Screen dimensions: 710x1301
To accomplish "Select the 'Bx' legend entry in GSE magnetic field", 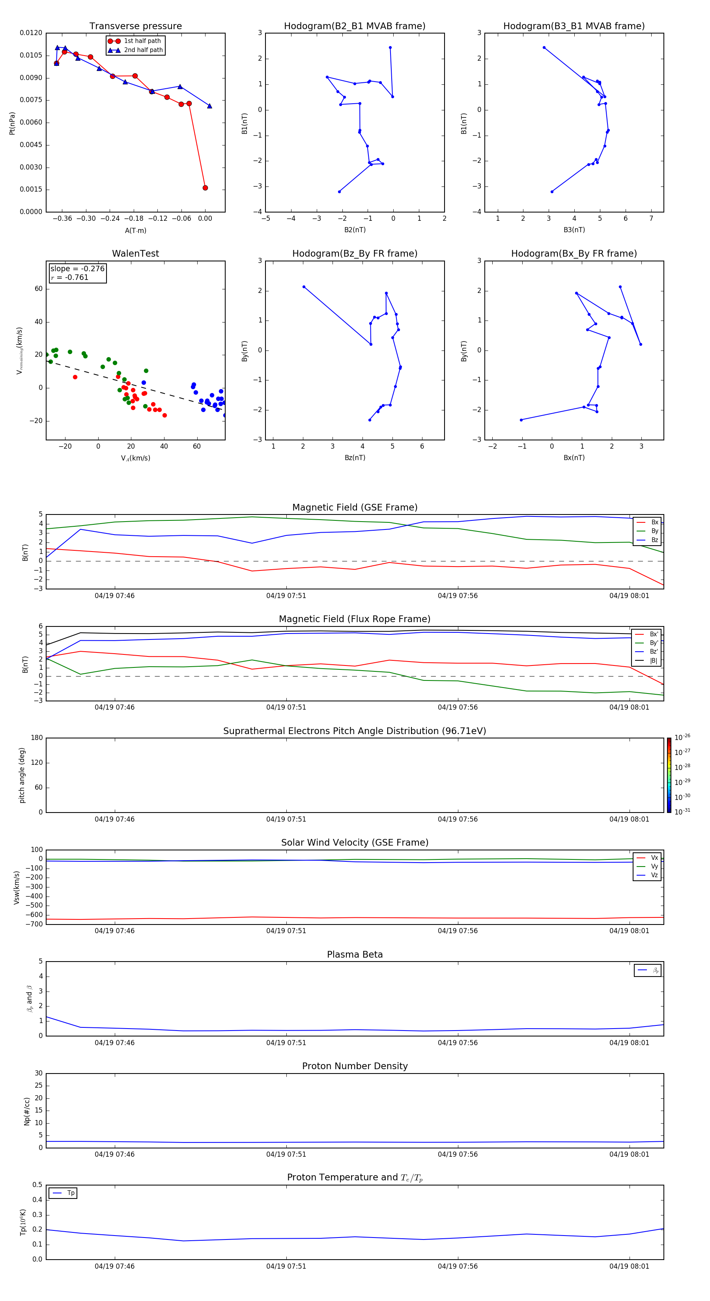I will tap(647, 522).
